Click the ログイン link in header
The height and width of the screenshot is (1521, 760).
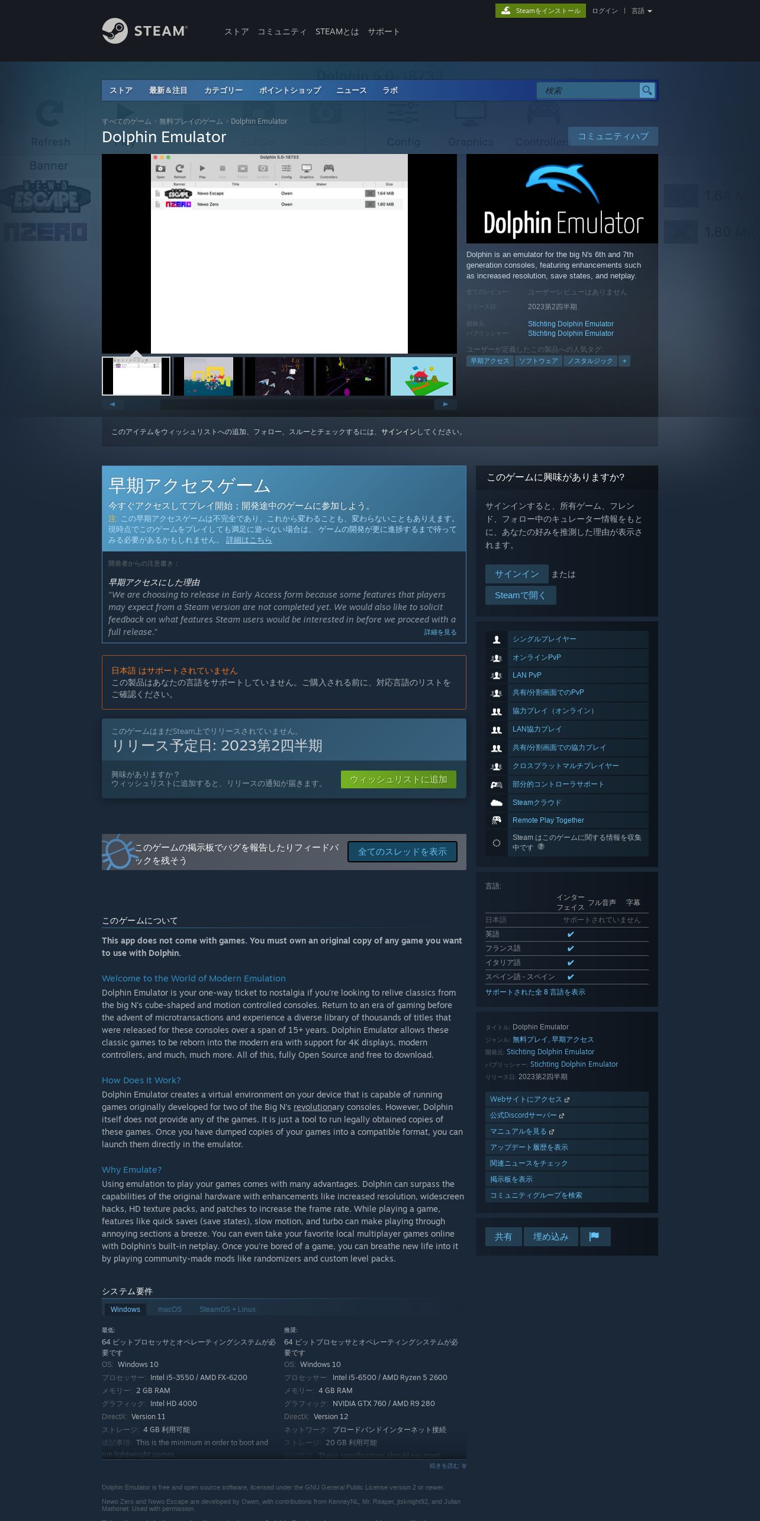604,11
